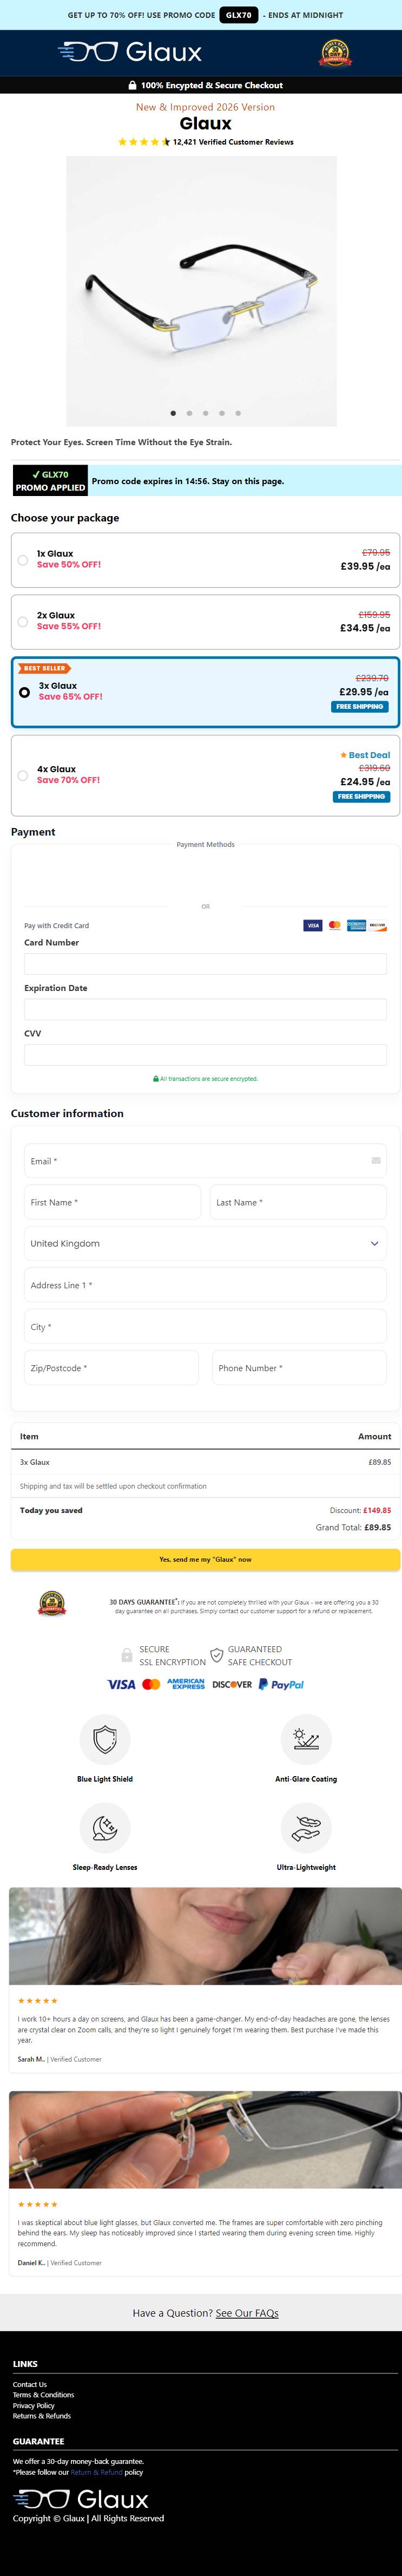Click the DISCOVER logo near PayPal

click(x=232, y=1685)
